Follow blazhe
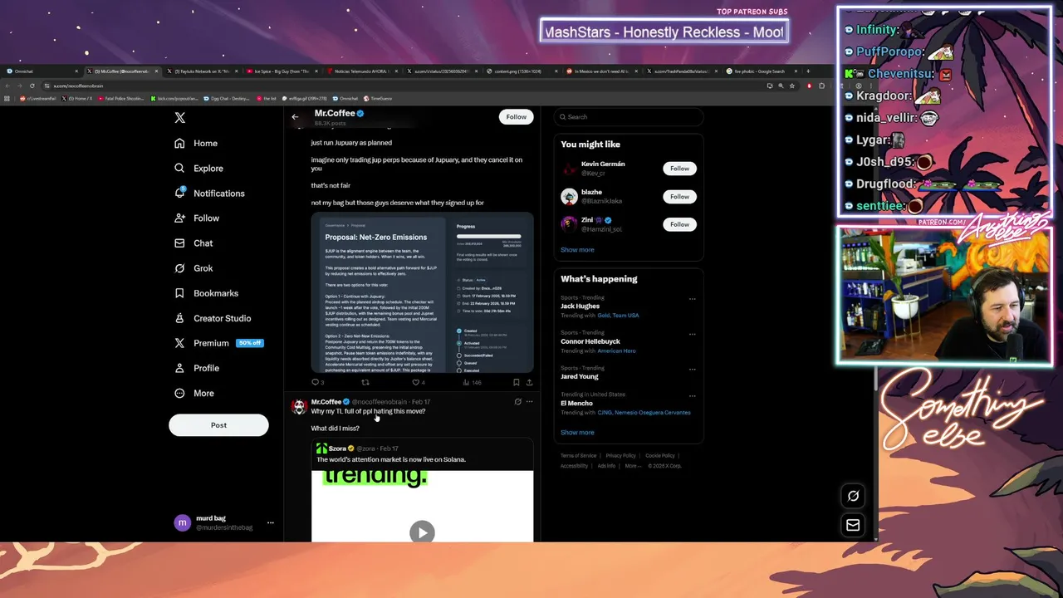Viewport: 1063px width, 598px height. pos(679,197)
